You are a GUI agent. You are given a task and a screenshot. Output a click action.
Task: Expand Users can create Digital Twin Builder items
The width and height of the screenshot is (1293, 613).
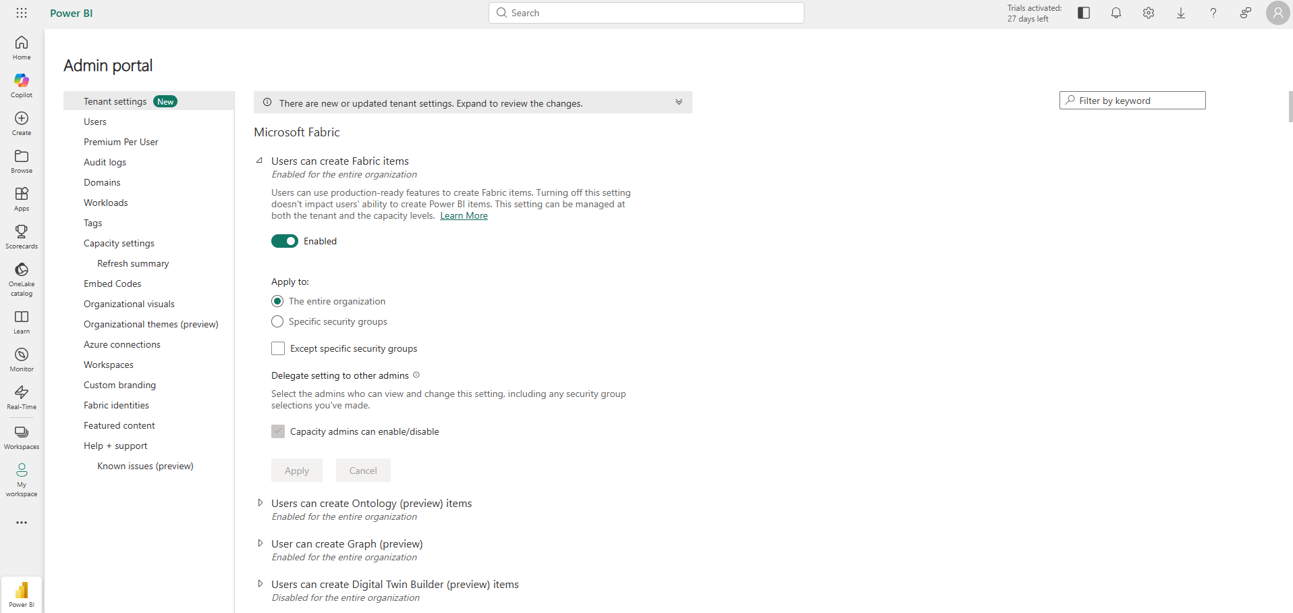click(x=260, y=584)
